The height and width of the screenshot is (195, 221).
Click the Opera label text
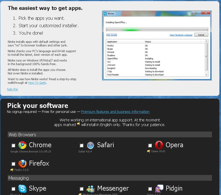pyautogui.click(x=174, y=145)
